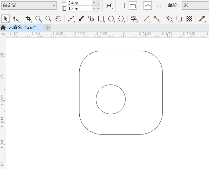
Task: Increase page height stepper
Action: tap(98, 9)
